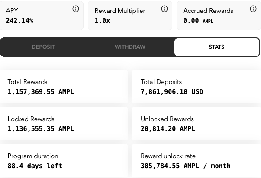This screenshot has width=261, height=178.
Task: Click the 1,157,369.55 AMPL value
Action: tap(41, 92)
